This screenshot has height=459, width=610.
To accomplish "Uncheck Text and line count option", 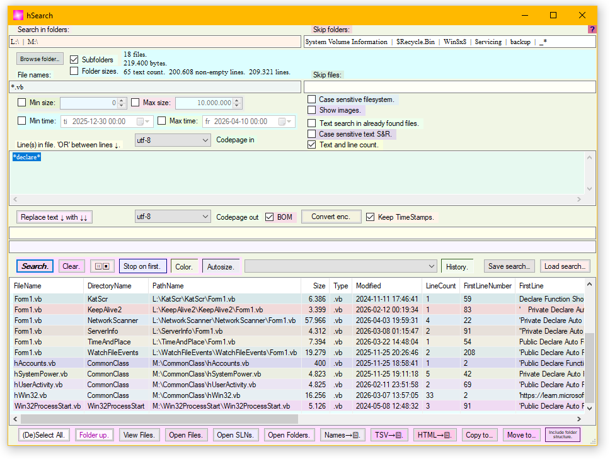I will click(x=311, y=145).
